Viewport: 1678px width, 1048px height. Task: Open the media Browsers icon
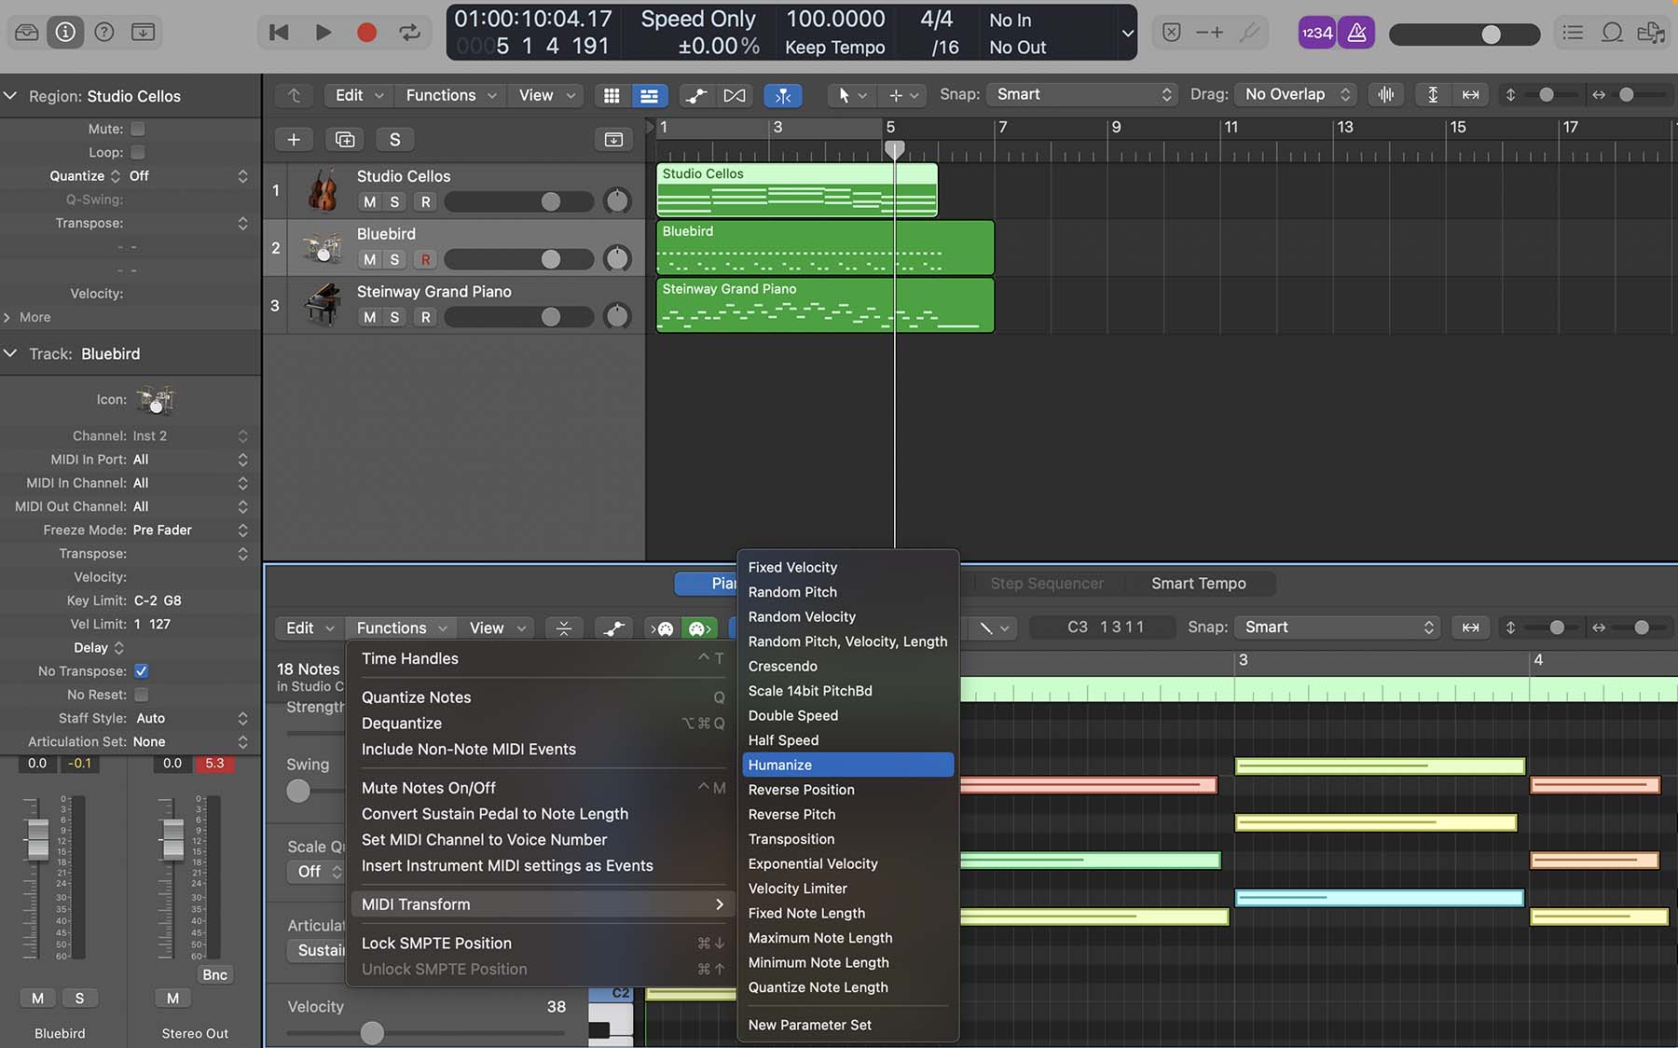pos(1650,33)
